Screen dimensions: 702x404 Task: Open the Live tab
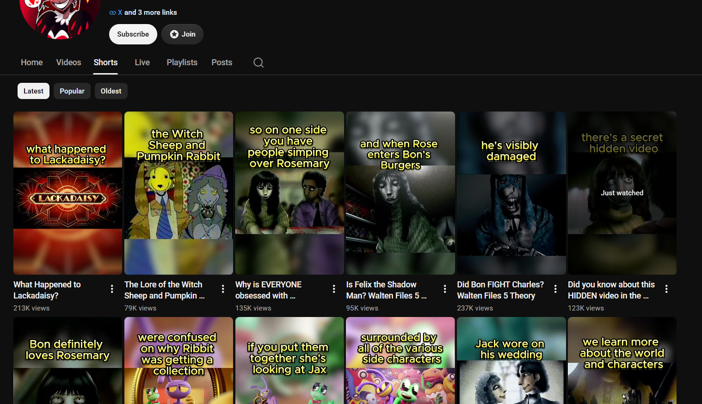(x=142, y=62)
